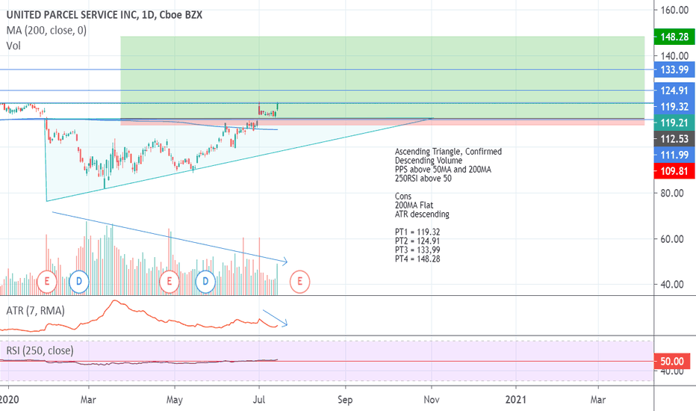Click the ATR (7, RMA) indicator legend
The width and height of the screenshot is (696, 411).
pos(36,311)
